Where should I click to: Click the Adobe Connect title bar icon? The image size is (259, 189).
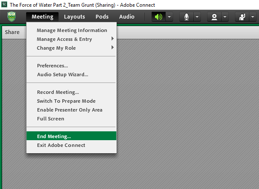point(4,5)
